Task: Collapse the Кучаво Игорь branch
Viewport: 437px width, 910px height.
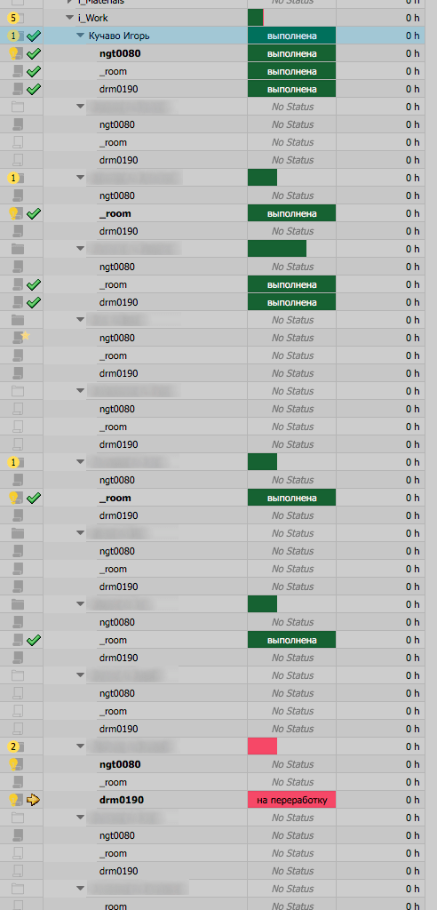Action: (81, 36)
